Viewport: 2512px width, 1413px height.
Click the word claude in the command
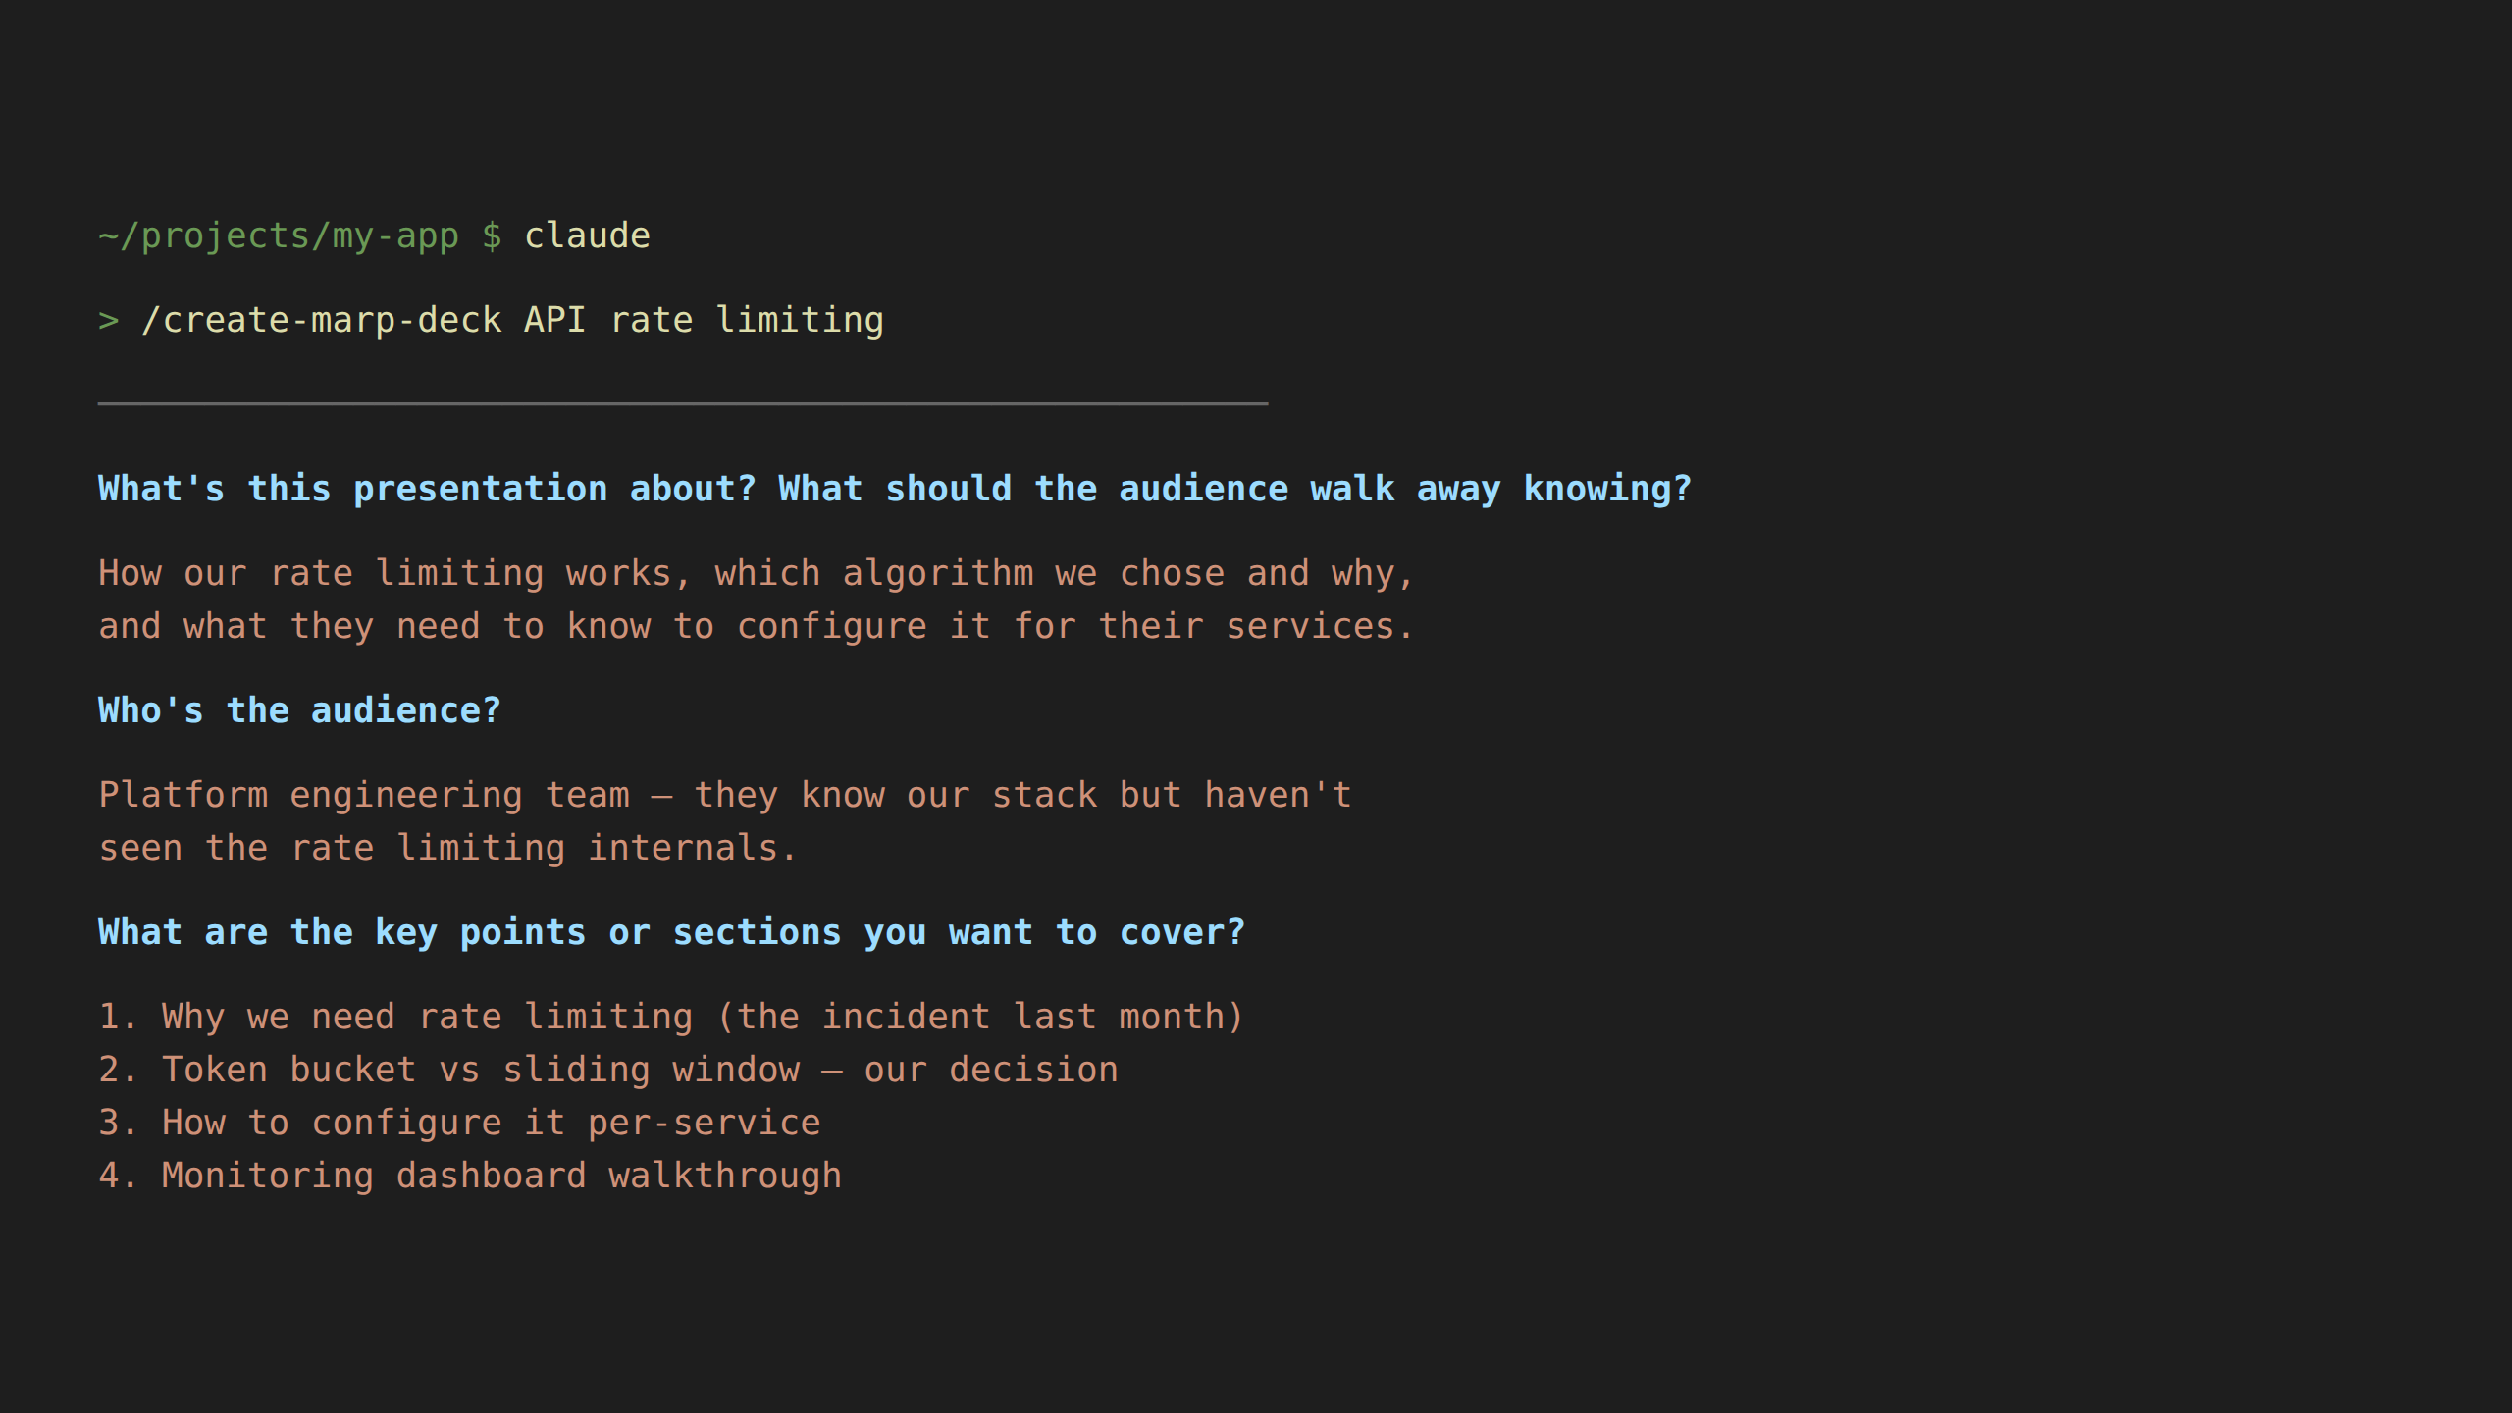click(x=587, y=236)
